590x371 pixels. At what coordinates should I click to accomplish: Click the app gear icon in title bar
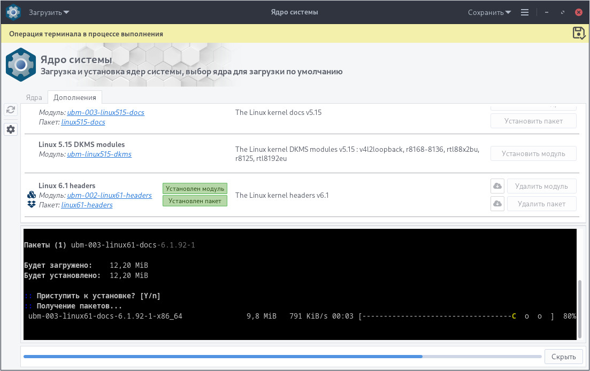tap(13, 12)
